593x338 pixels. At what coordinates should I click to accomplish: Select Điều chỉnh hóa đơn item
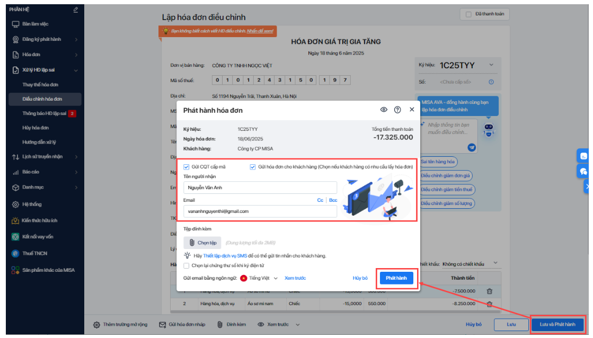(45, 99)
